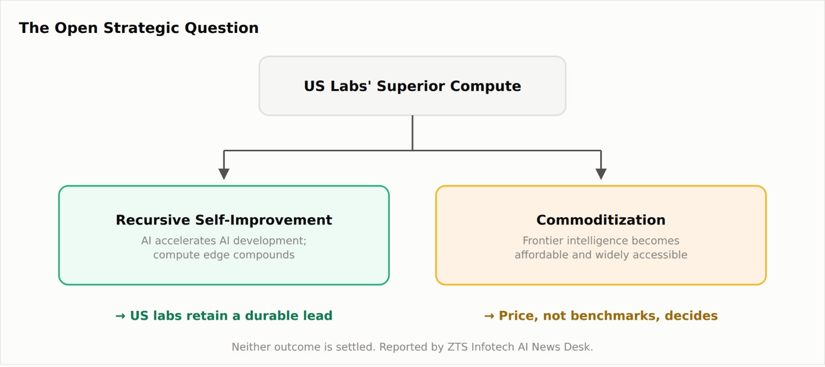
Task: Click the 'Recursive Self-Improvement' heading text
Action: click(224, 220)
